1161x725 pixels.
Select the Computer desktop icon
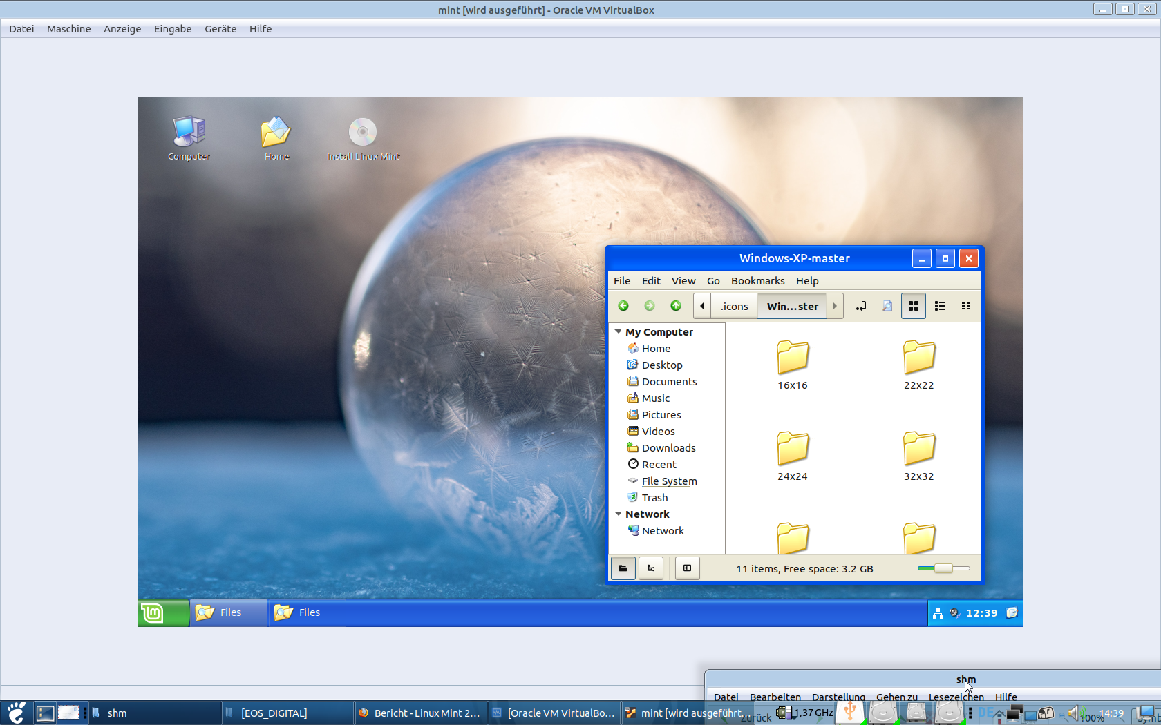(189, 138)
